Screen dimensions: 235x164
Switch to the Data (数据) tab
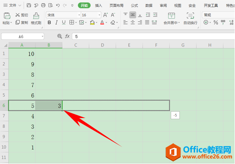coord(149,6)
